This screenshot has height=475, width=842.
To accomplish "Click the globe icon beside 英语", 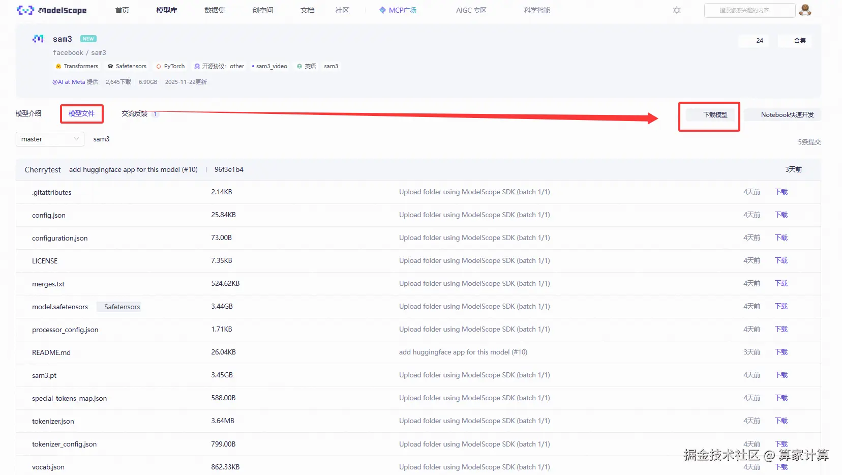I will coord(299,66).
